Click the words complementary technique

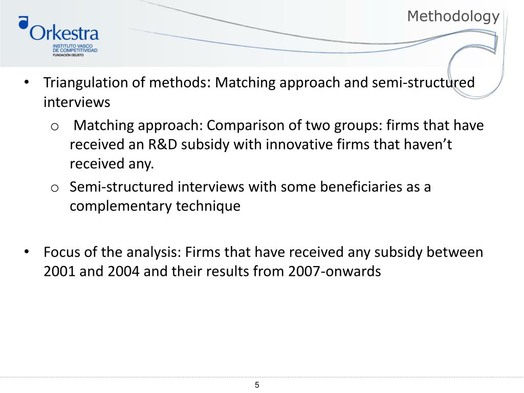(x=155, y=206)
